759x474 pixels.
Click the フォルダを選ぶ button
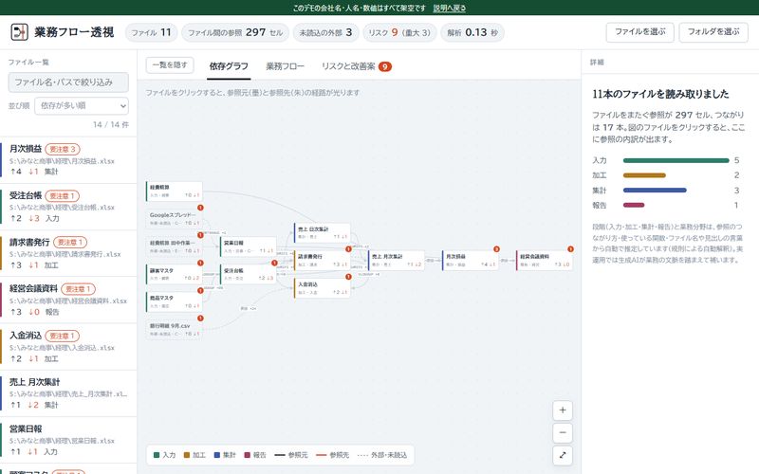713,32
